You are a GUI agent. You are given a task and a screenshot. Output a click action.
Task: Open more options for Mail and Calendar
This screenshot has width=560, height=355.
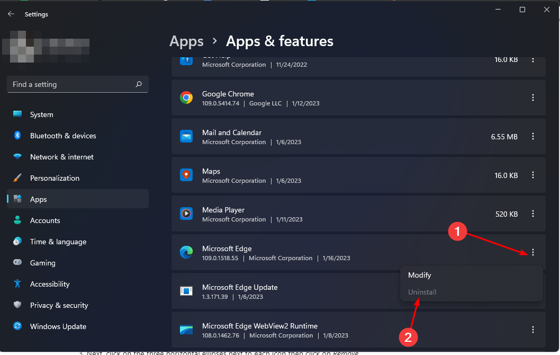pos(533,136)
